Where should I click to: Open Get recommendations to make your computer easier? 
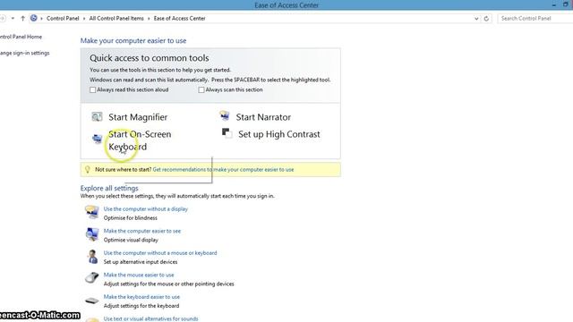tap(223, 169)
